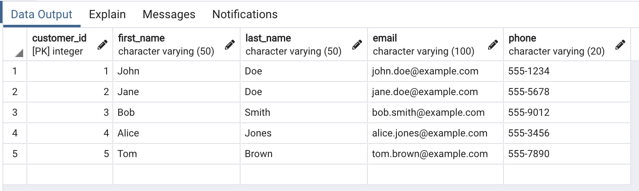Select row number 3 header
This screenshot has width=639, height=191.
(15, 112)
